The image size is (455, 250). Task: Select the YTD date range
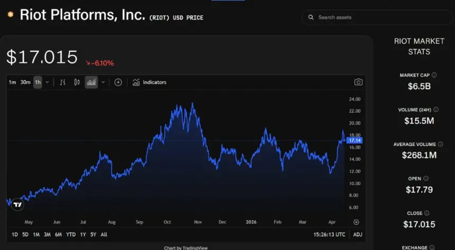tap(70, 234)
